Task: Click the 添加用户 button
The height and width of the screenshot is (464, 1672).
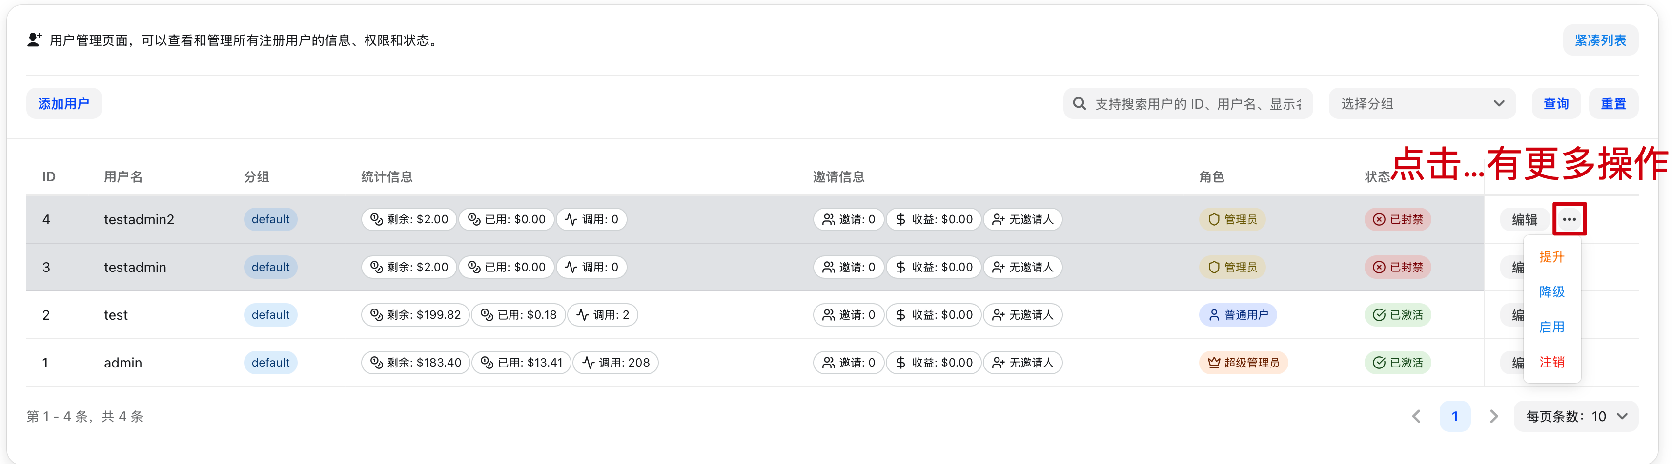Action: coord(64,103)
